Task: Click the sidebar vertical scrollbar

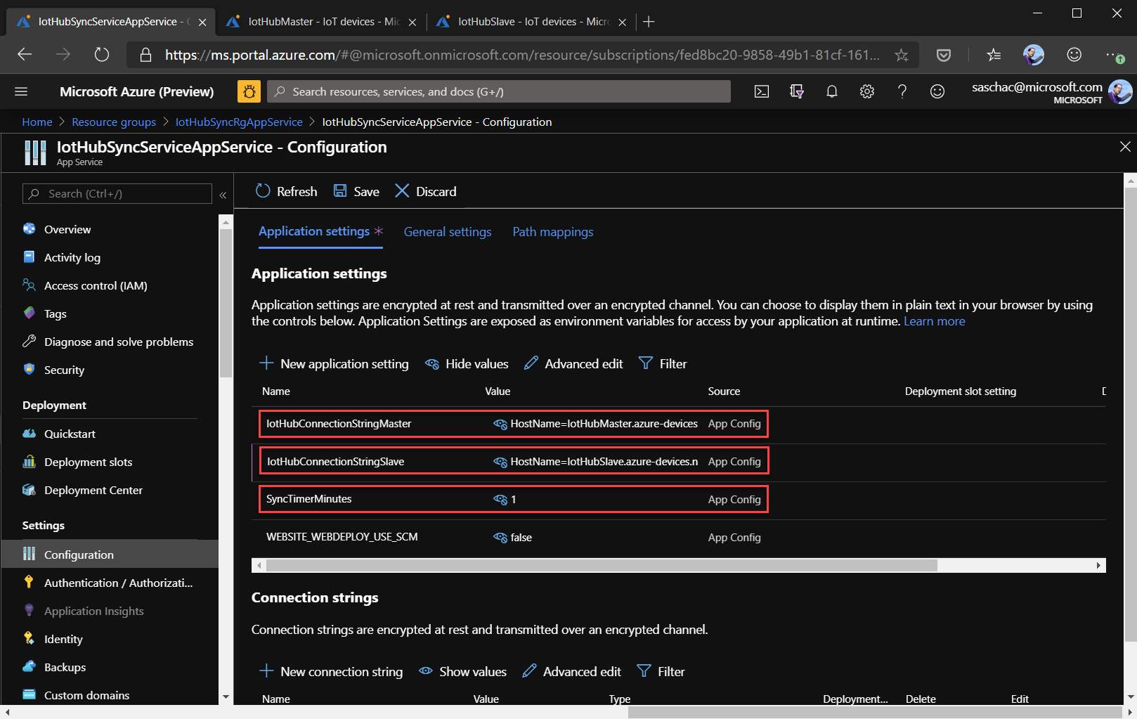Action: (226, 304)
